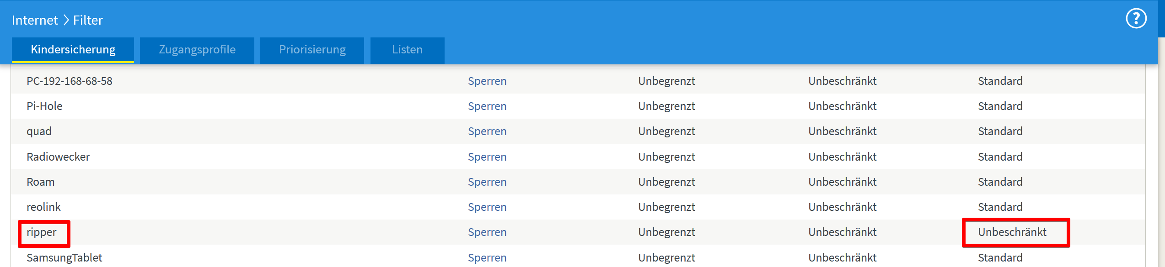Click the Pi-Hole device name
The image size is (1165, 267).
coord(44,106)
